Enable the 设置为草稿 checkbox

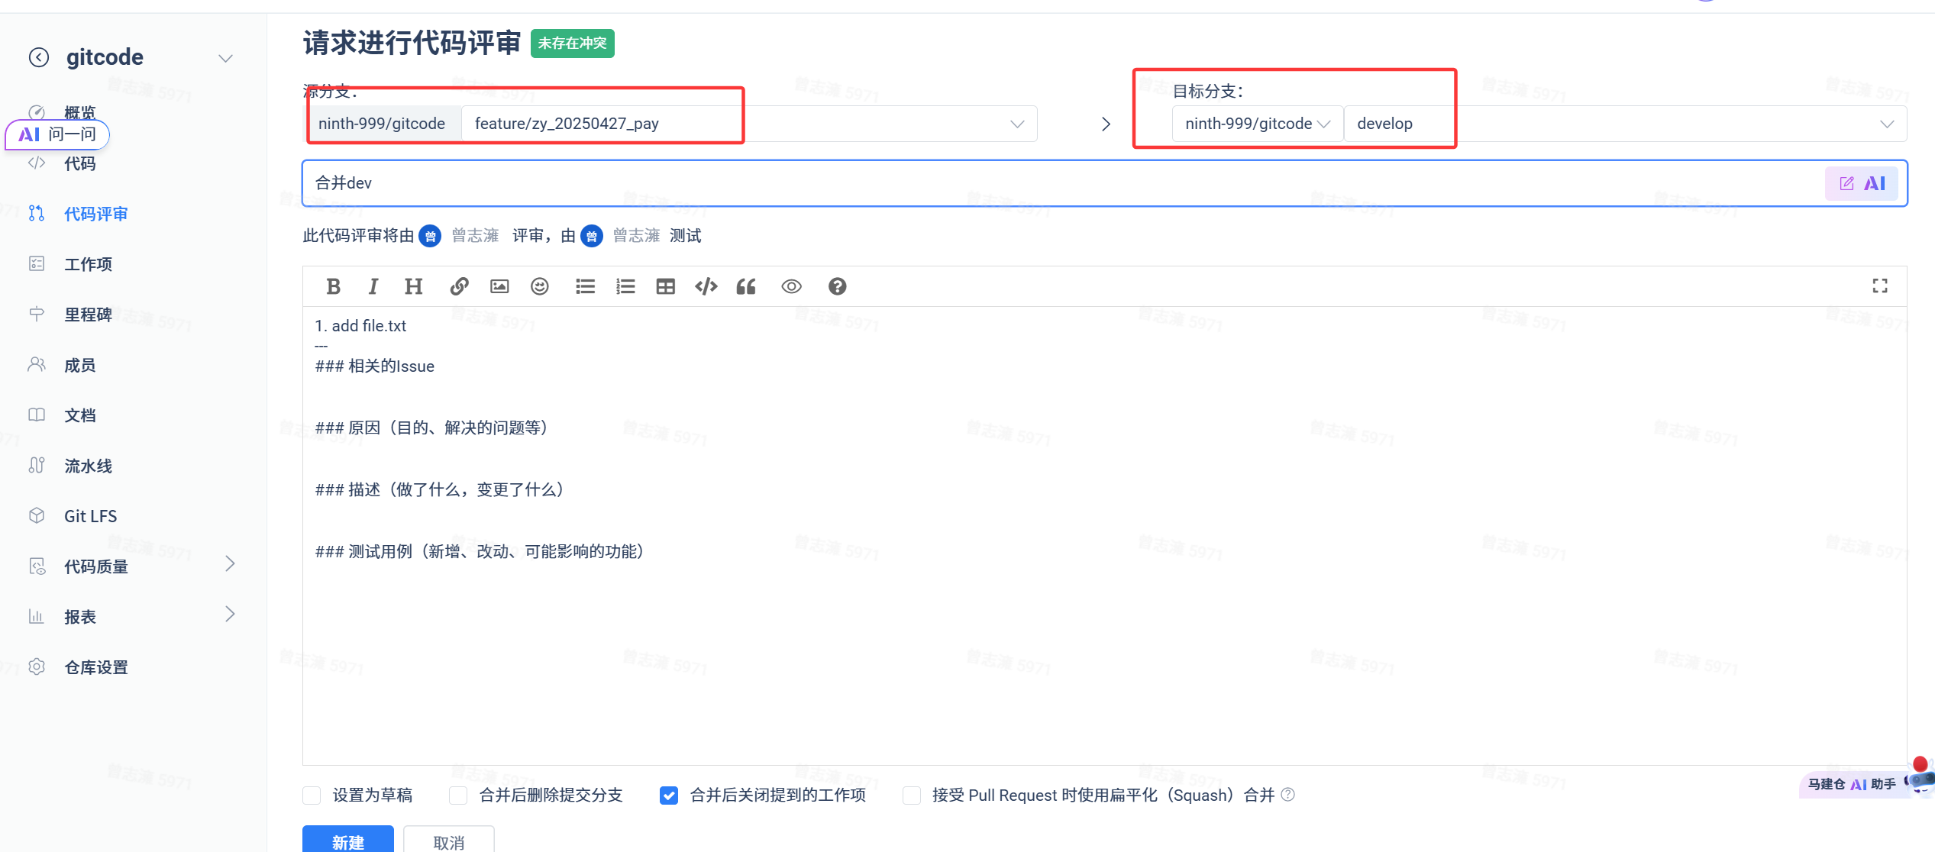tap(312, 796)
